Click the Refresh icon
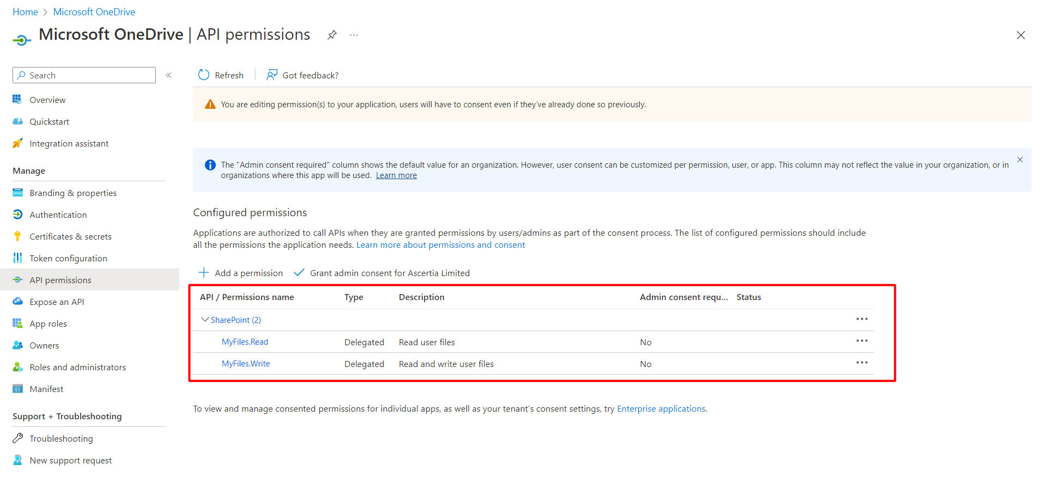Image resolution: width=1043 pixels, height=477 pixels. (x=204, y=75)
